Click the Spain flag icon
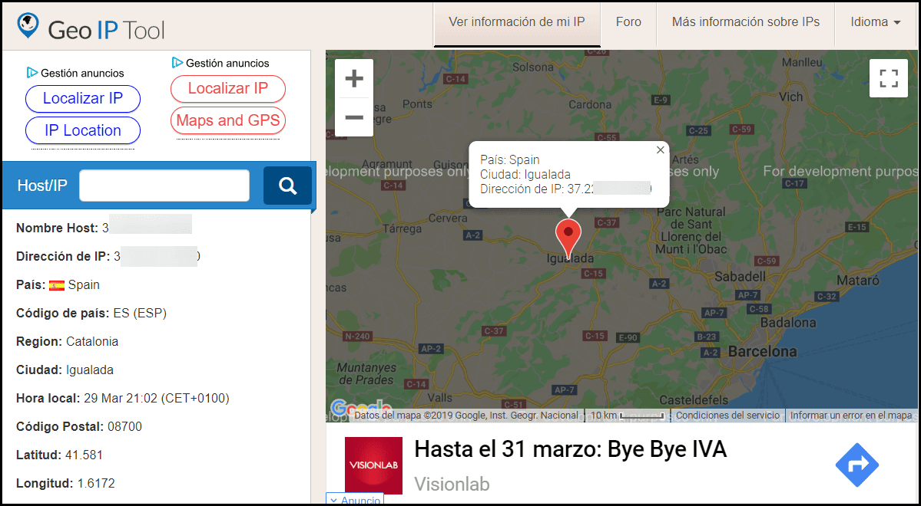921x506 pixels. click(57, 285)
